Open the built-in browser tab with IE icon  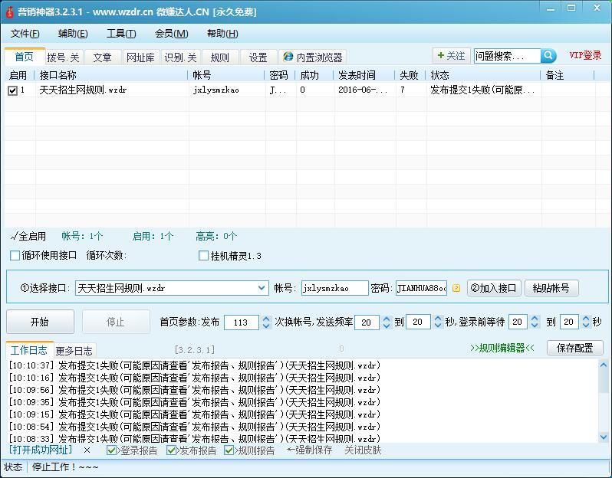point(312,57)
